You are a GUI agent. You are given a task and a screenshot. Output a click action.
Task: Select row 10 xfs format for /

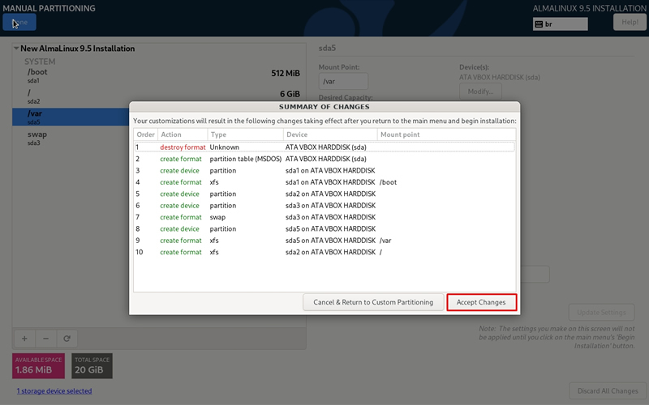(x=324, y=252)
